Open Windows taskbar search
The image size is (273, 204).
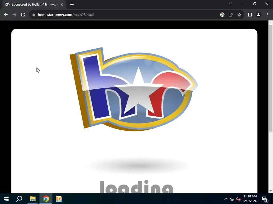[x=19, y=199]
